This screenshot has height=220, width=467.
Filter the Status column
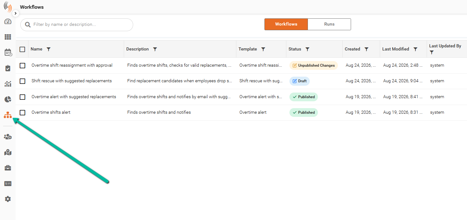(307, 49)
